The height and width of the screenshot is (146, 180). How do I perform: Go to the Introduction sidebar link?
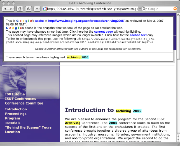[16, 109]
